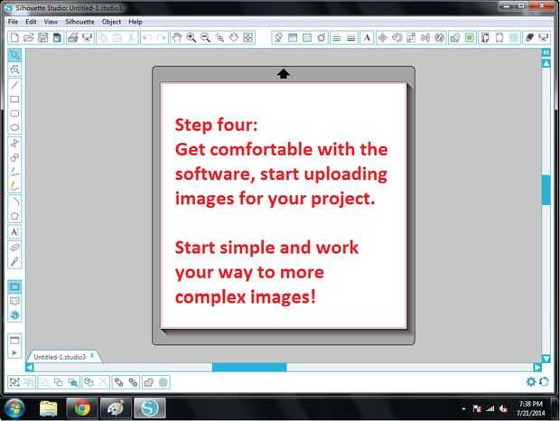
Task: Collapse the right side panel chevrons
Action: click(x=546, y=52)
